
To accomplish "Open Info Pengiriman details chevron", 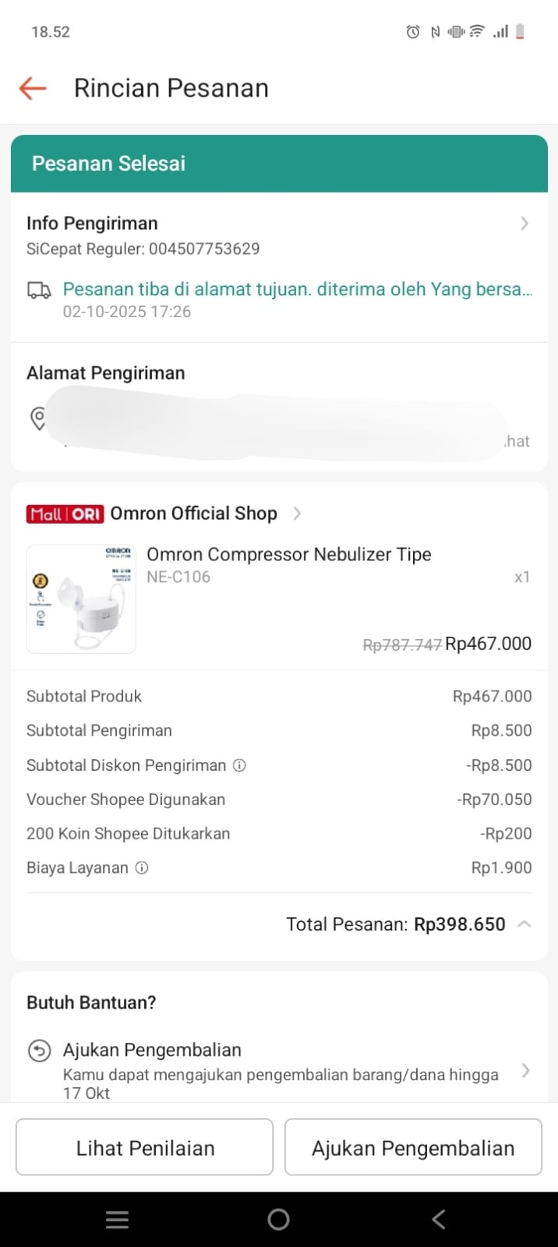I will click(524, 224).
